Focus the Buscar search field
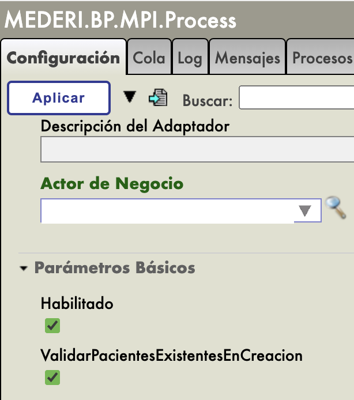 [296, 99]
